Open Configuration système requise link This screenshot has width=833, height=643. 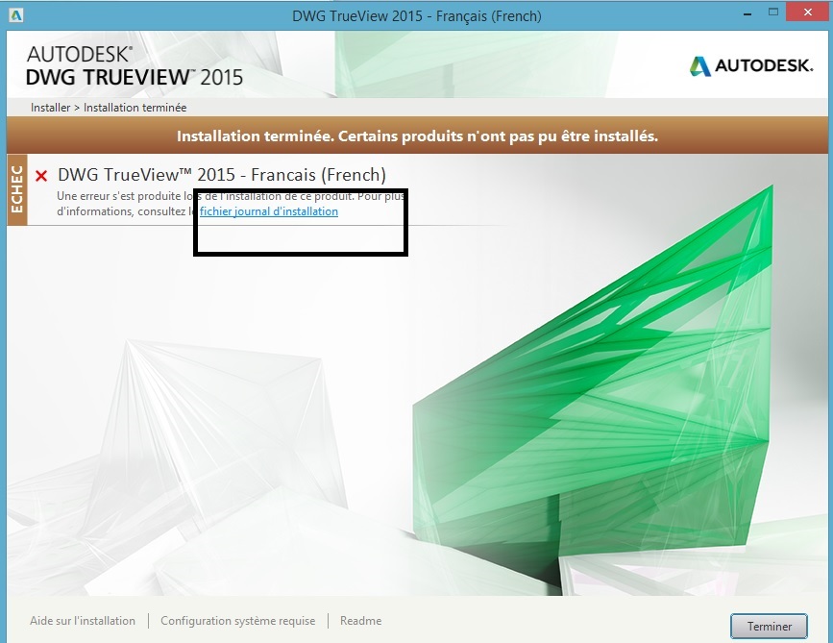238,621
